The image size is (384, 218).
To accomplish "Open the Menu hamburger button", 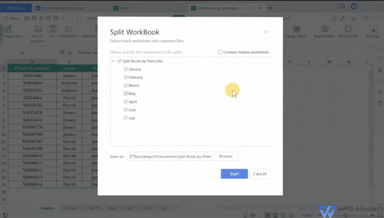I will pyautogui.click(x=11, y=18).
